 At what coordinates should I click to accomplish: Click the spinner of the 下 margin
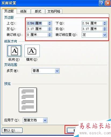pyautogui.click(x=105, y=23)
